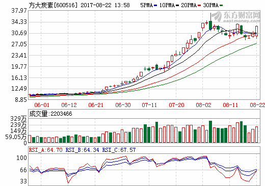Click the 07-11 date label
Image resolution: width=265 pixels, height=186 pixels.
coord(149,105)
